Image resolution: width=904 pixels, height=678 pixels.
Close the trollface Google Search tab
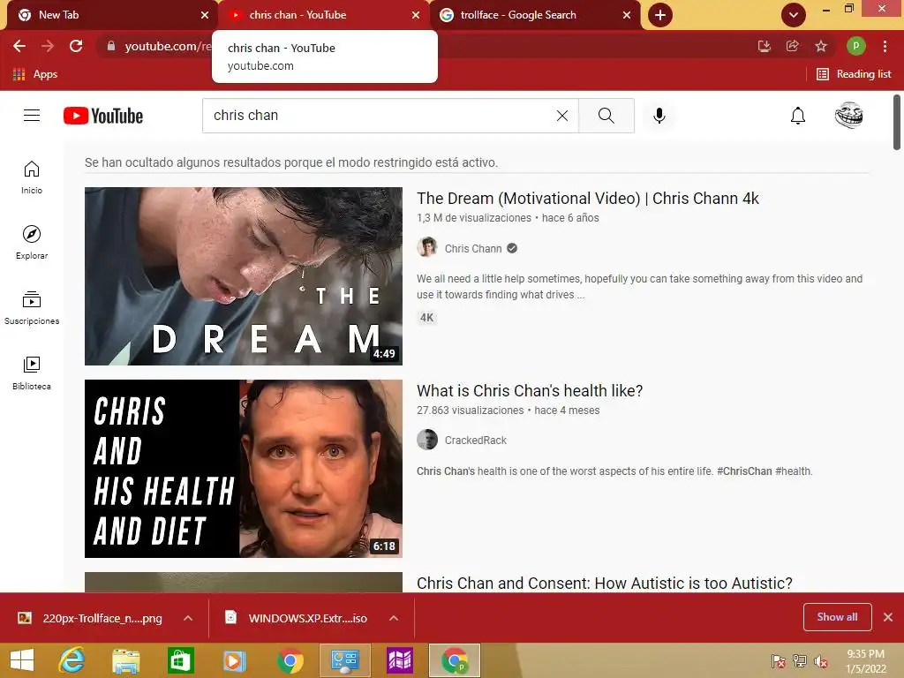coord(627,15)
